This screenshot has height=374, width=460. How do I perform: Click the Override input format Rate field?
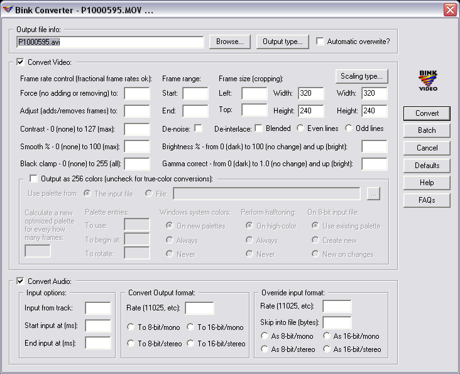[x=337, y=307]
